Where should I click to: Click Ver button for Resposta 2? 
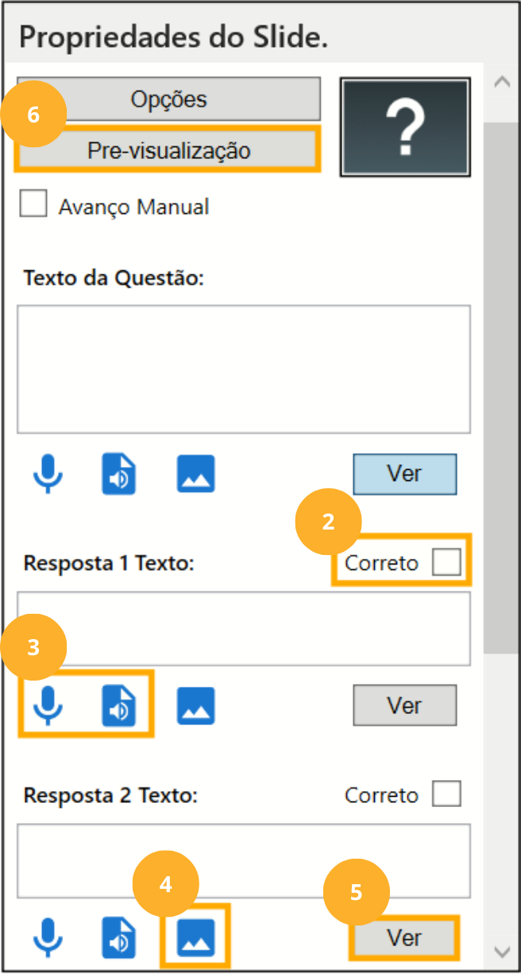click(404, 938)
